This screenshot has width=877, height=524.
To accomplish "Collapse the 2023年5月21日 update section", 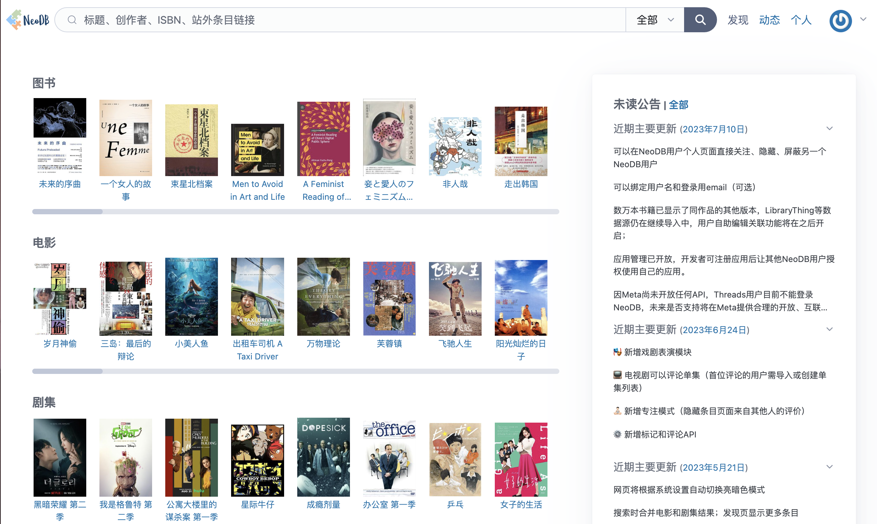I will click(x=829, y=467).
